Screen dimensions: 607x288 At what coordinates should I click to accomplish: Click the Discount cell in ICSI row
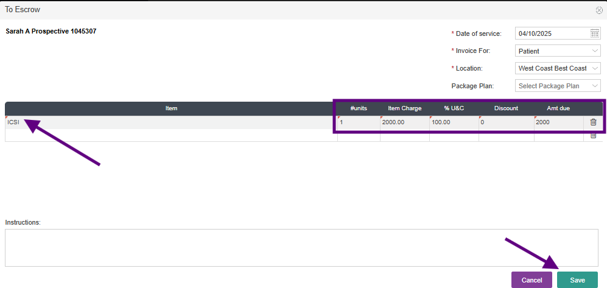pyautogui.click(x=506, y=122)
